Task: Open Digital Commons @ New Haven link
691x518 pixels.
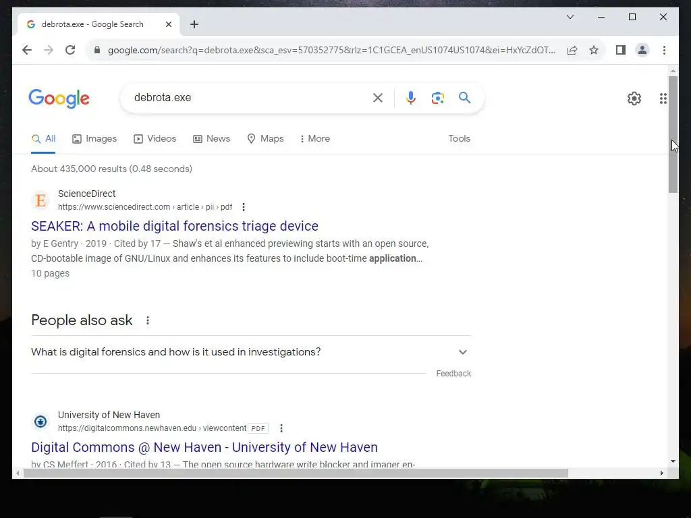Action: (x=204, y=448)
